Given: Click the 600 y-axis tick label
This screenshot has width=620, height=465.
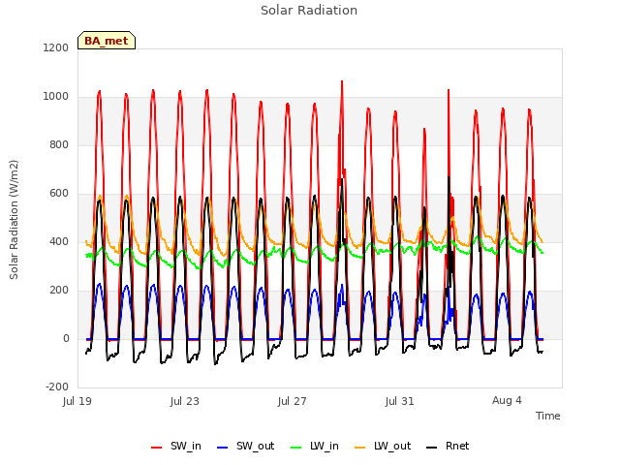Looking at the screenshot, I should click(59, 194).
